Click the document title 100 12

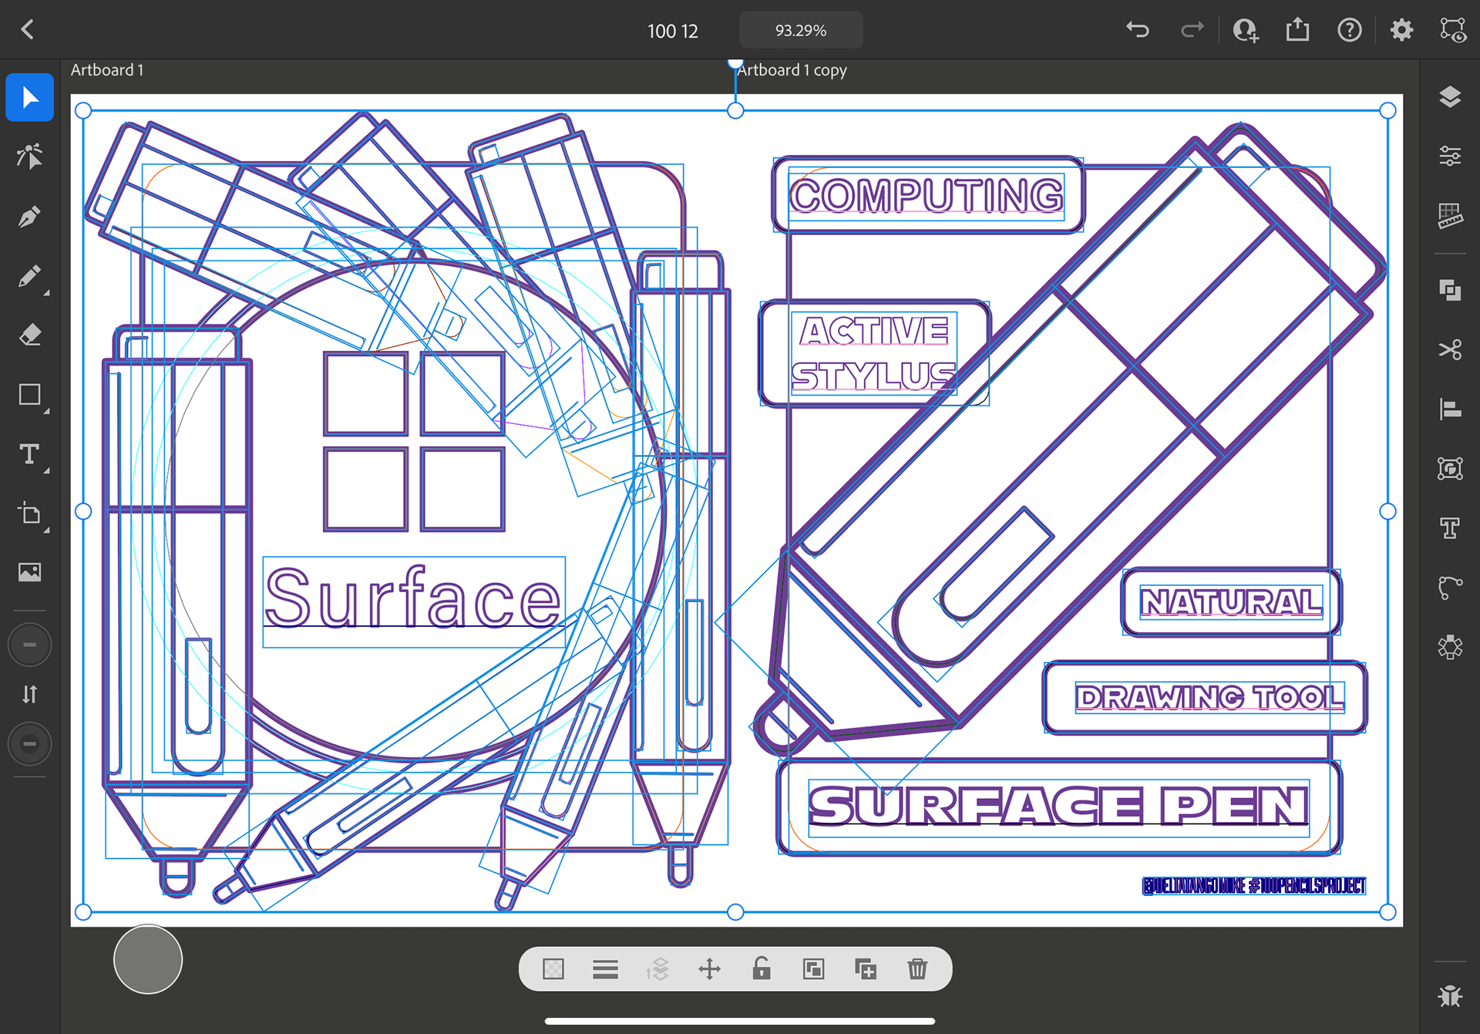coord(672,31)
